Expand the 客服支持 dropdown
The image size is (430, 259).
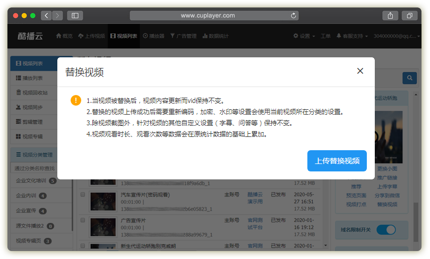point(352,36)
